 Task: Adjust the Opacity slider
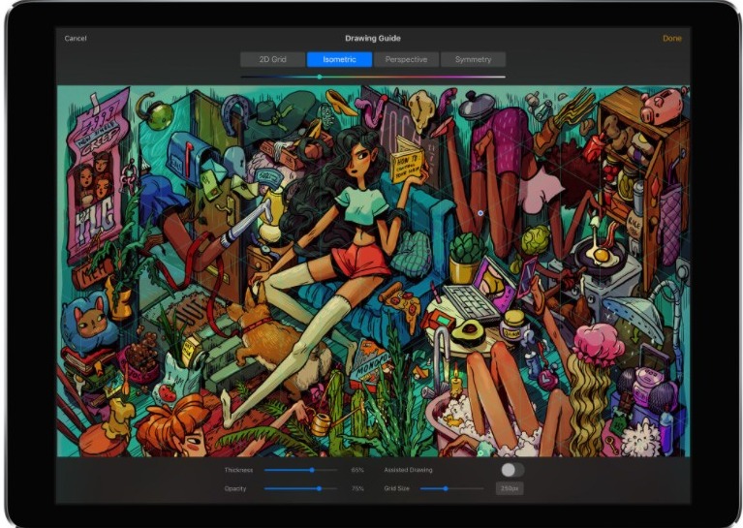[x=301, y=488]
